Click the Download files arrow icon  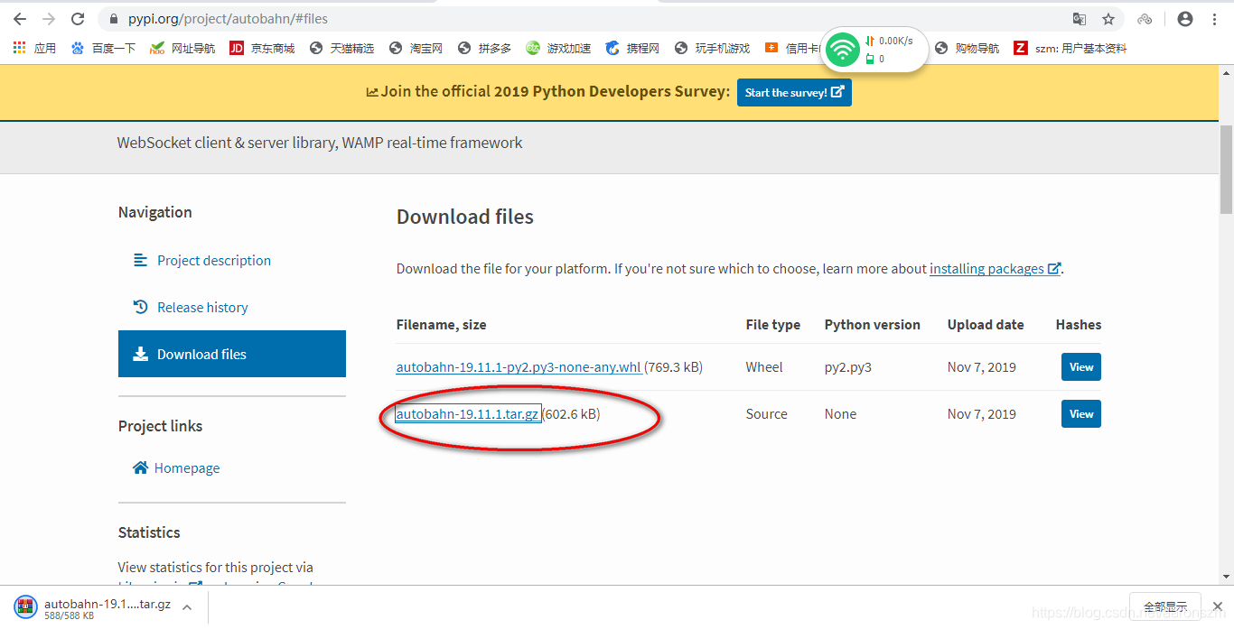(x=140, y=354)
